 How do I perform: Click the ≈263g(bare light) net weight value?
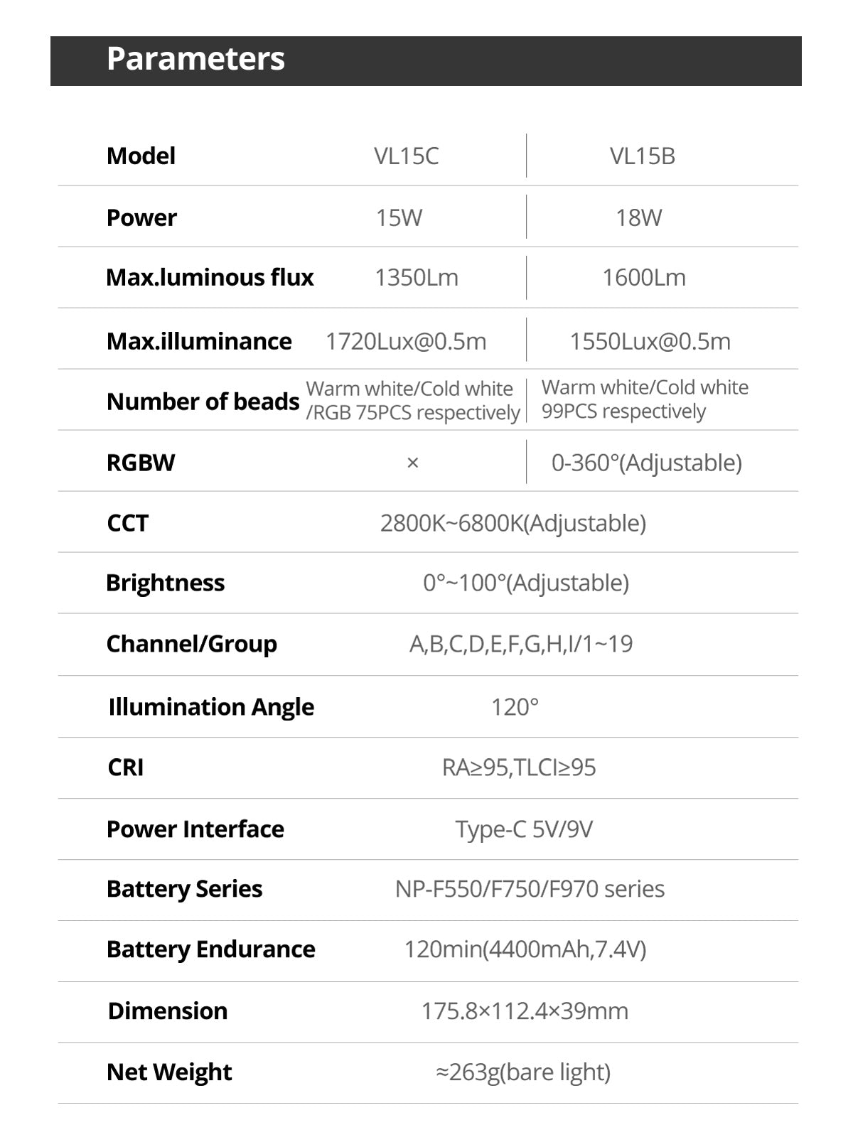pyautogui.click(x=523, y=1072)
